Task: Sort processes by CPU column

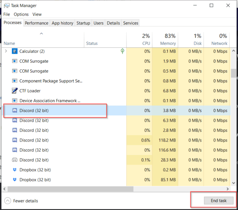Action: [x=139, y=39]
